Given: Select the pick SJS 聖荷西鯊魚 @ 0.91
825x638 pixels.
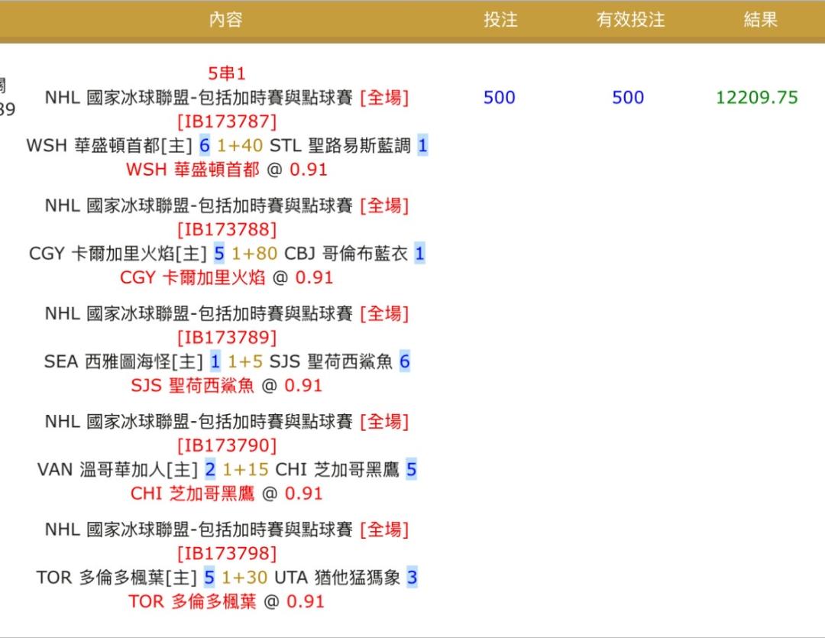Looking at the screenshot, I should pos(227,385).
